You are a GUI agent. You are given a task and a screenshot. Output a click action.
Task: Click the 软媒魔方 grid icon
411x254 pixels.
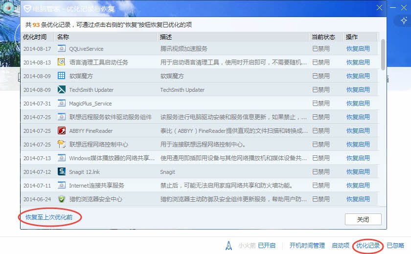pos(61,76)
